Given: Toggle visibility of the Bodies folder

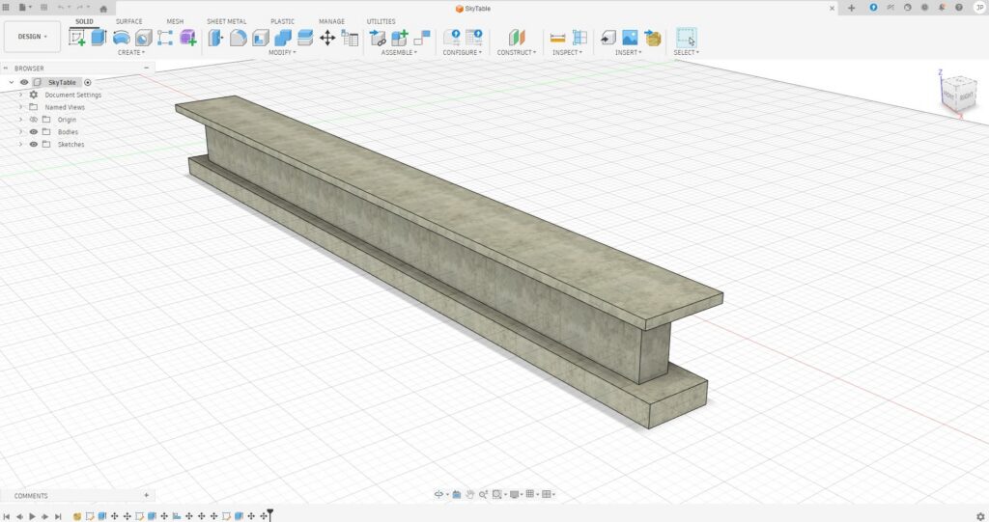Looking at the screenshot, I should [x=34, y=132].
